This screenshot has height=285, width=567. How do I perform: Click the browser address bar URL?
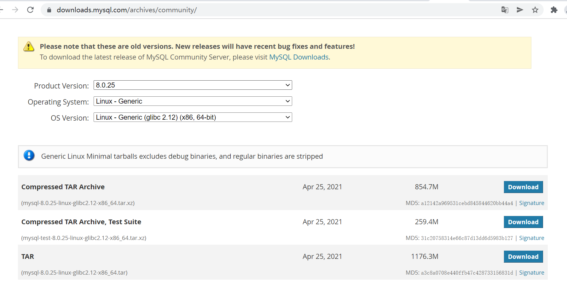[x=127, y=10]
